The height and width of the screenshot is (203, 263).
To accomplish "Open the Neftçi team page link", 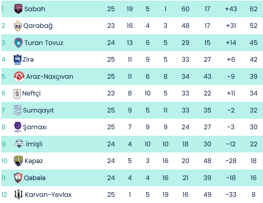I will tap(32, 93).
